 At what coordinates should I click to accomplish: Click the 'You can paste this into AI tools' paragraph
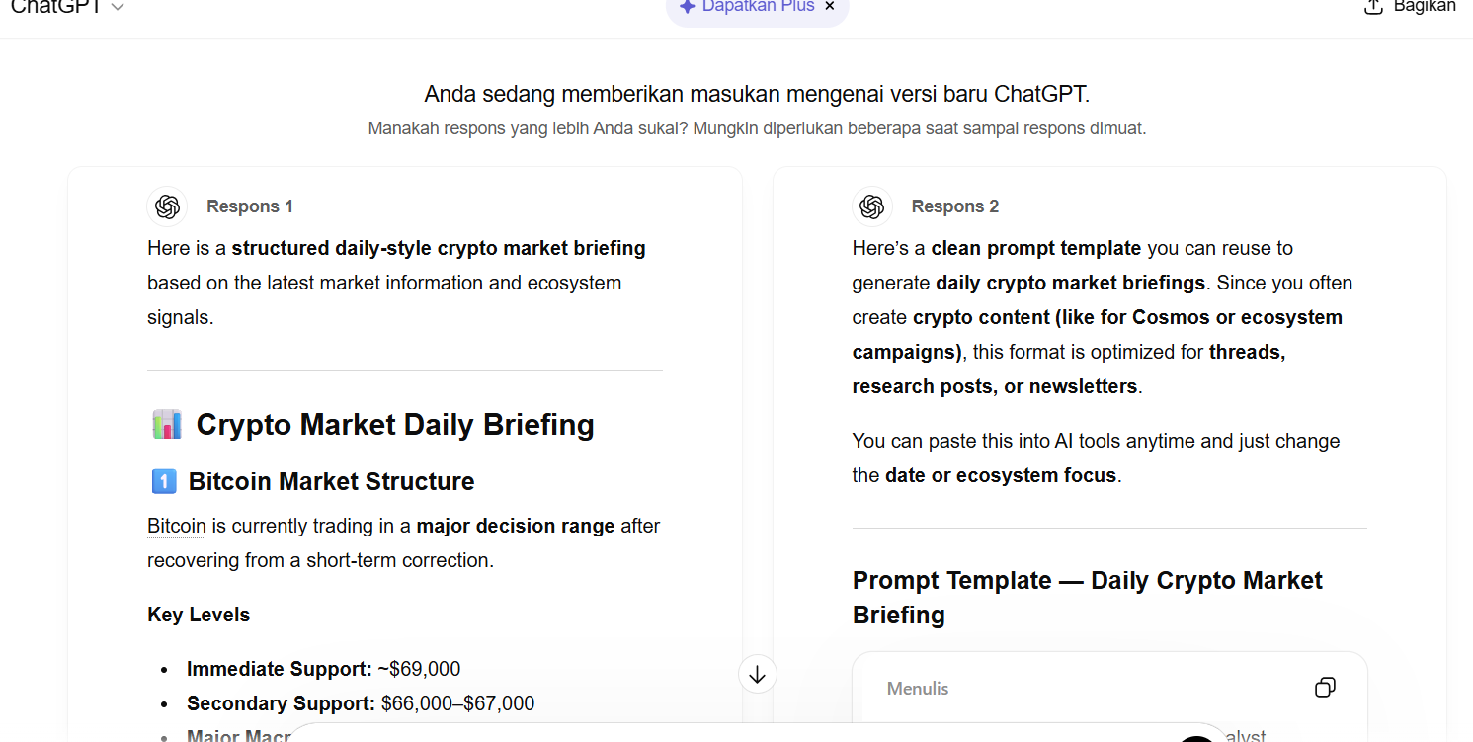[x=1097, y=458]
